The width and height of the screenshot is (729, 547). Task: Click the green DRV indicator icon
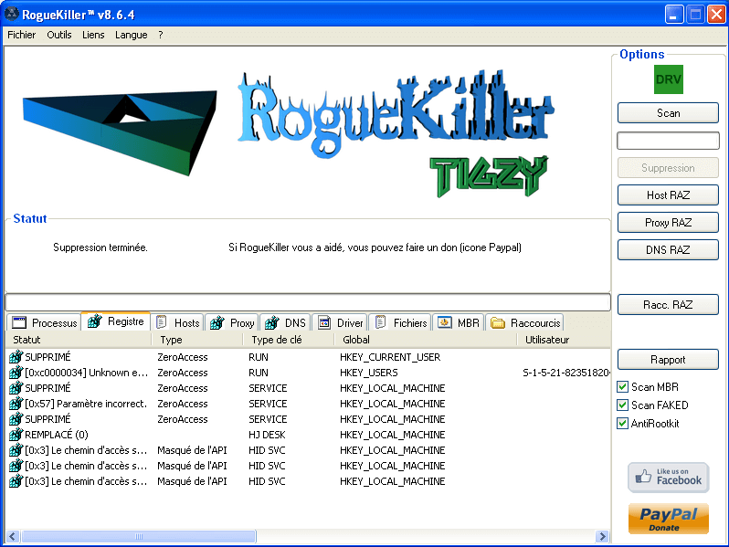coord(668,79)
